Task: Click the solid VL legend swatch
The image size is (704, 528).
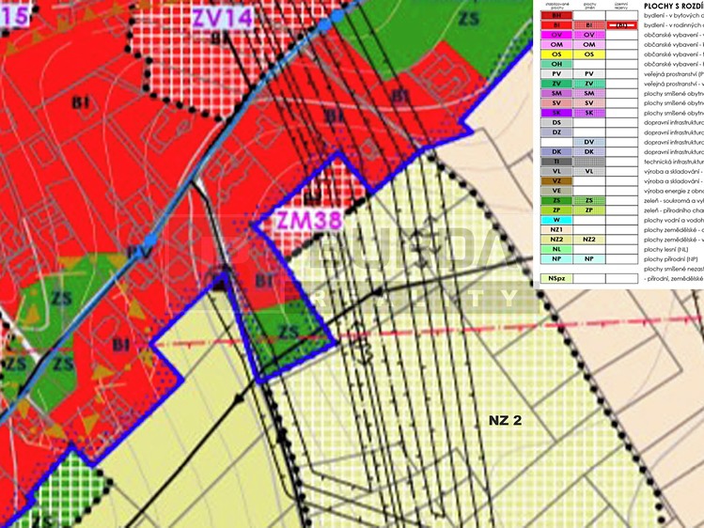Action: 556,171
